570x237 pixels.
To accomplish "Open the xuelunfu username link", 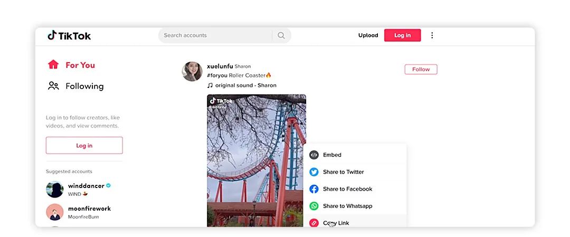I will tap(220, 66).
